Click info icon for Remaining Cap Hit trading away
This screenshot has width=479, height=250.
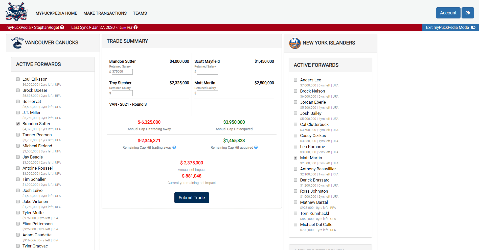[x=174, y=147]
